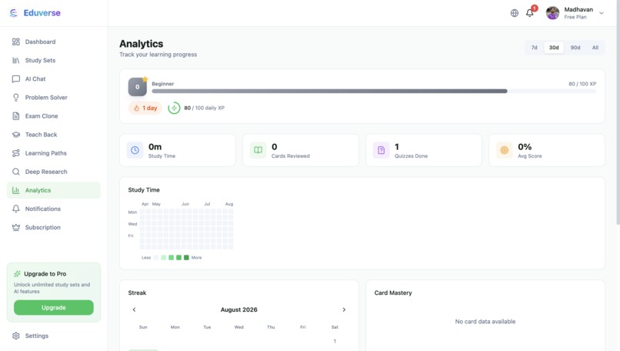Click the darkest green heatmap legend swatch
The height and width of the screenshot is (351, 620).
tap(186, 258)
